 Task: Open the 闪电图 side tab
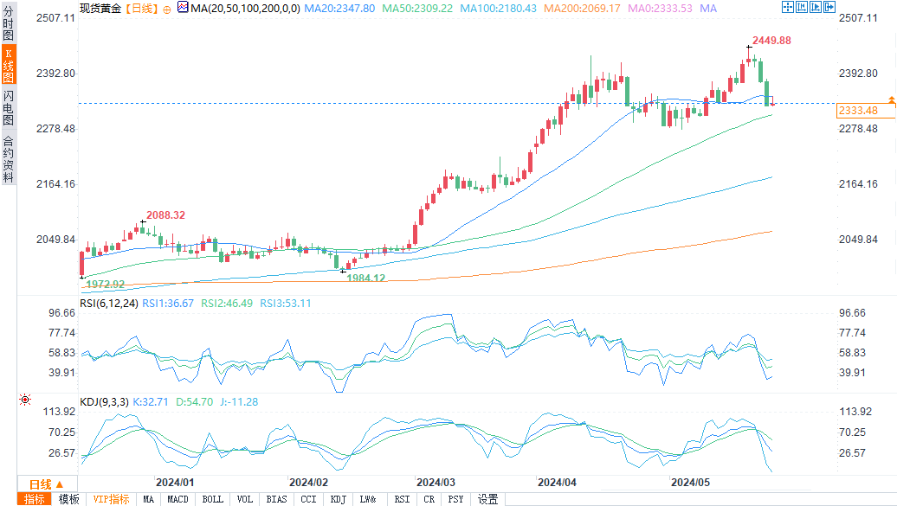(x=8, y=108)
